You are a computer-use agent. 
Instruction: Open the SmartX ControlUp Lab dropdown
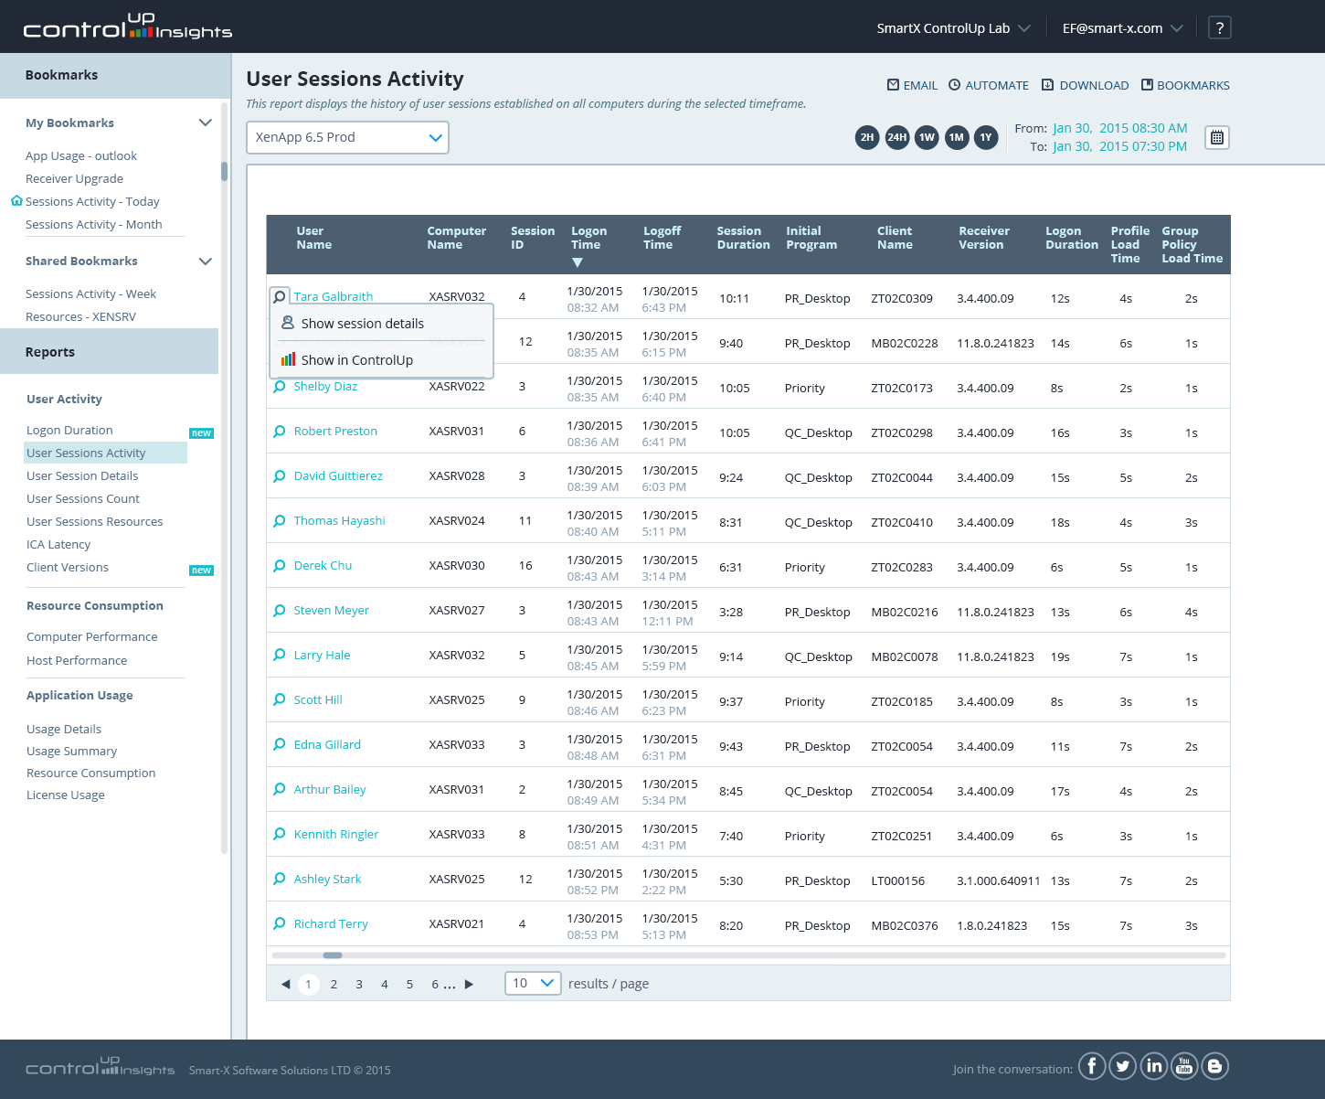click(x=953, y=28)
